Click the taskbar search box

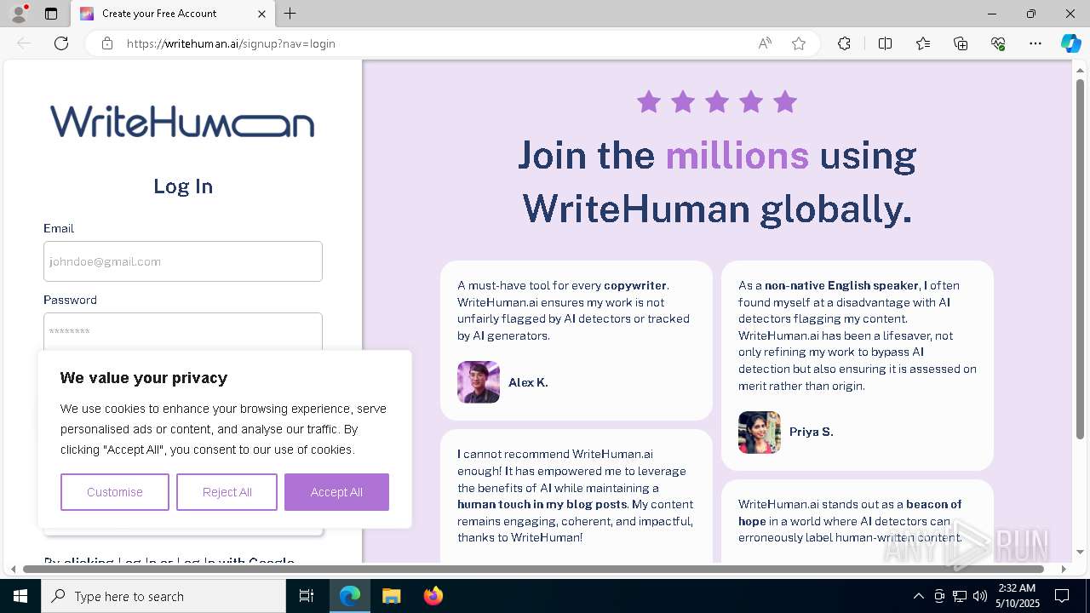(163, 596)
